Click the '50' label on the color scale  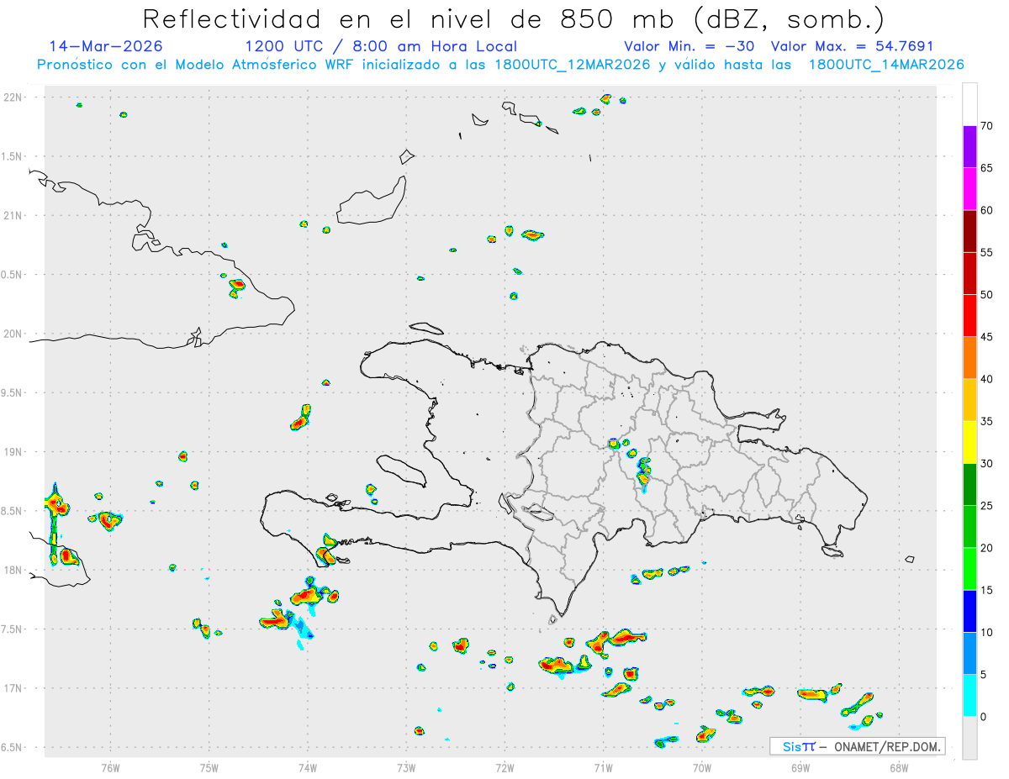(x=986, y=295)
